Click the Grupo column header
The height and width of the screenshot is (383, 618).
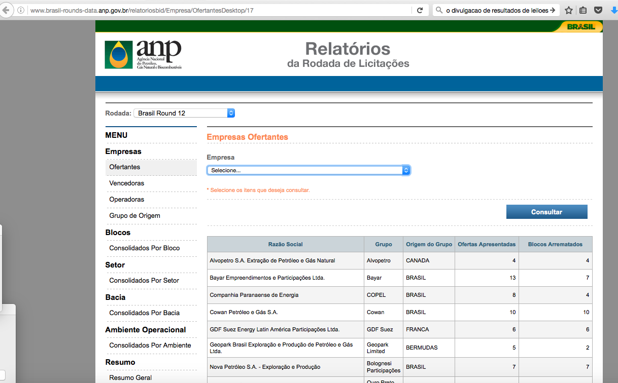384,244
